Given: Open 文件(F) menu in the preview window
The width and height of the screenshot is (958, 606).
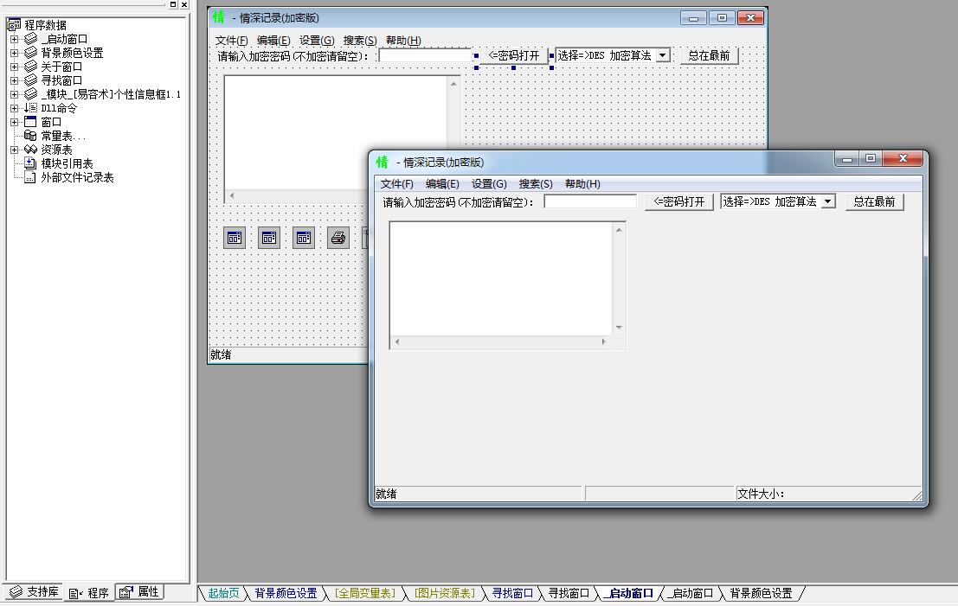Looking at the screenshot, I should (397, 184).
